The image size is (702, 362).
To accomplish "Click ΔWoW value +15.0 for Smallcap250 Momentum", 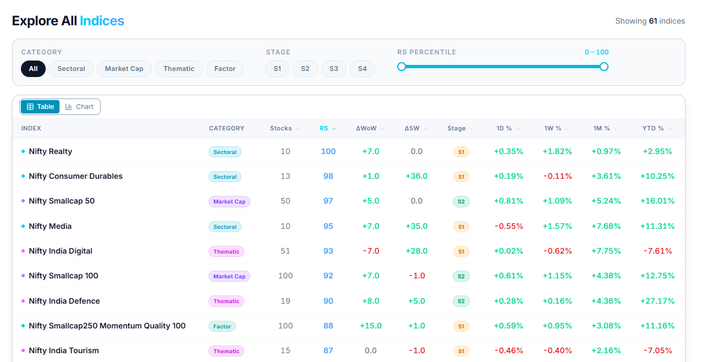I will tap(371, 326).
